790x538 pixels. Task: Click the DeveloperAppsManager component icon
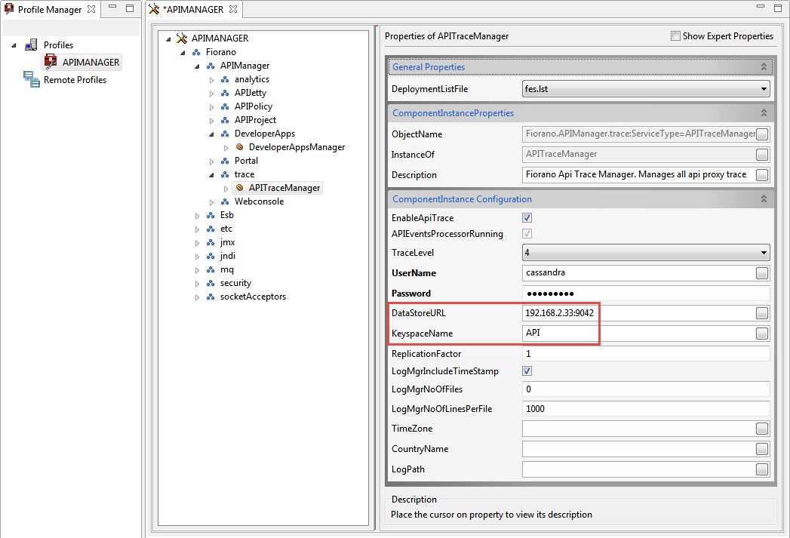pos(239,147)
